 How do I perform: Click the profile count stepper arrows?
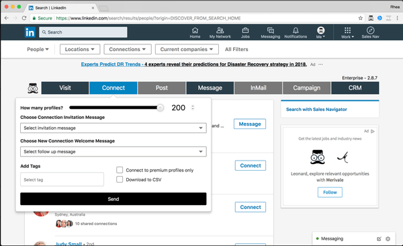(193, 108)
